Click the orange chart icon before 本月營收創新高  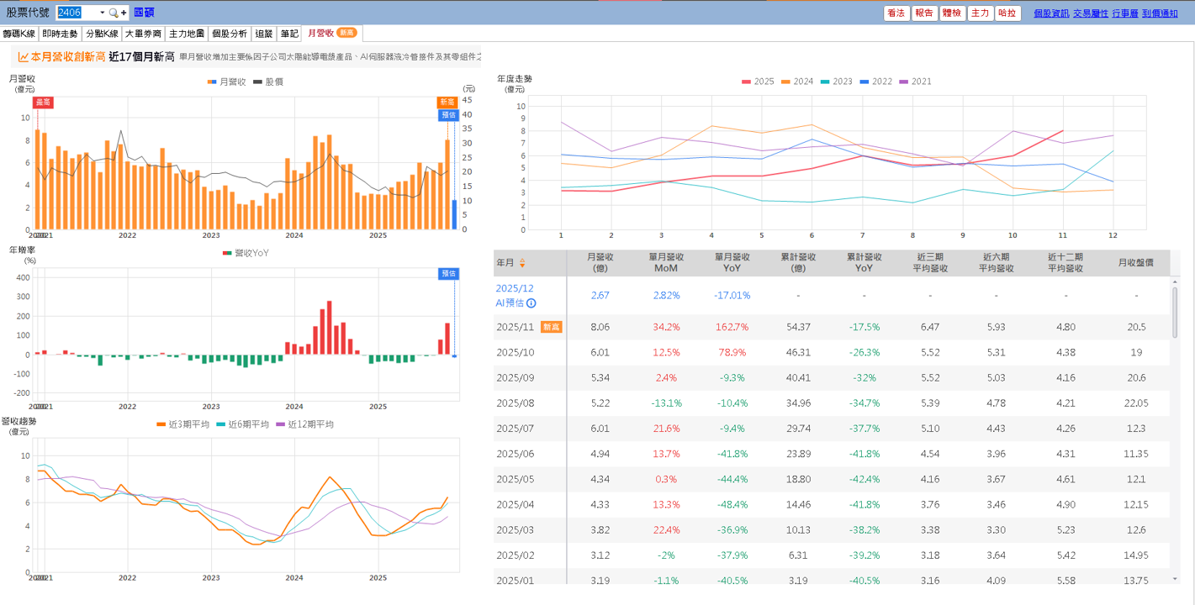click(24, 57)
